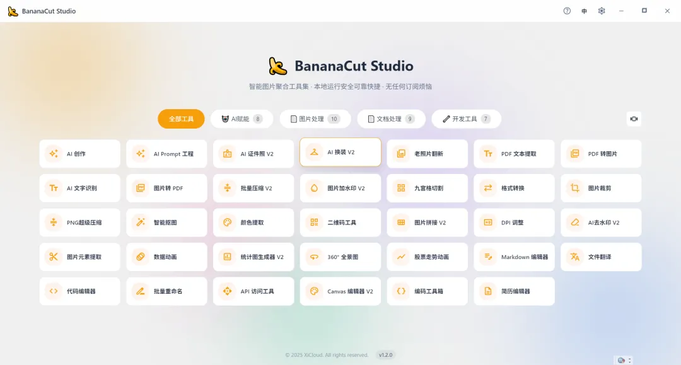Select the 颜色提取 palette icon
681x365 pixels.
(x=227, y=222)
